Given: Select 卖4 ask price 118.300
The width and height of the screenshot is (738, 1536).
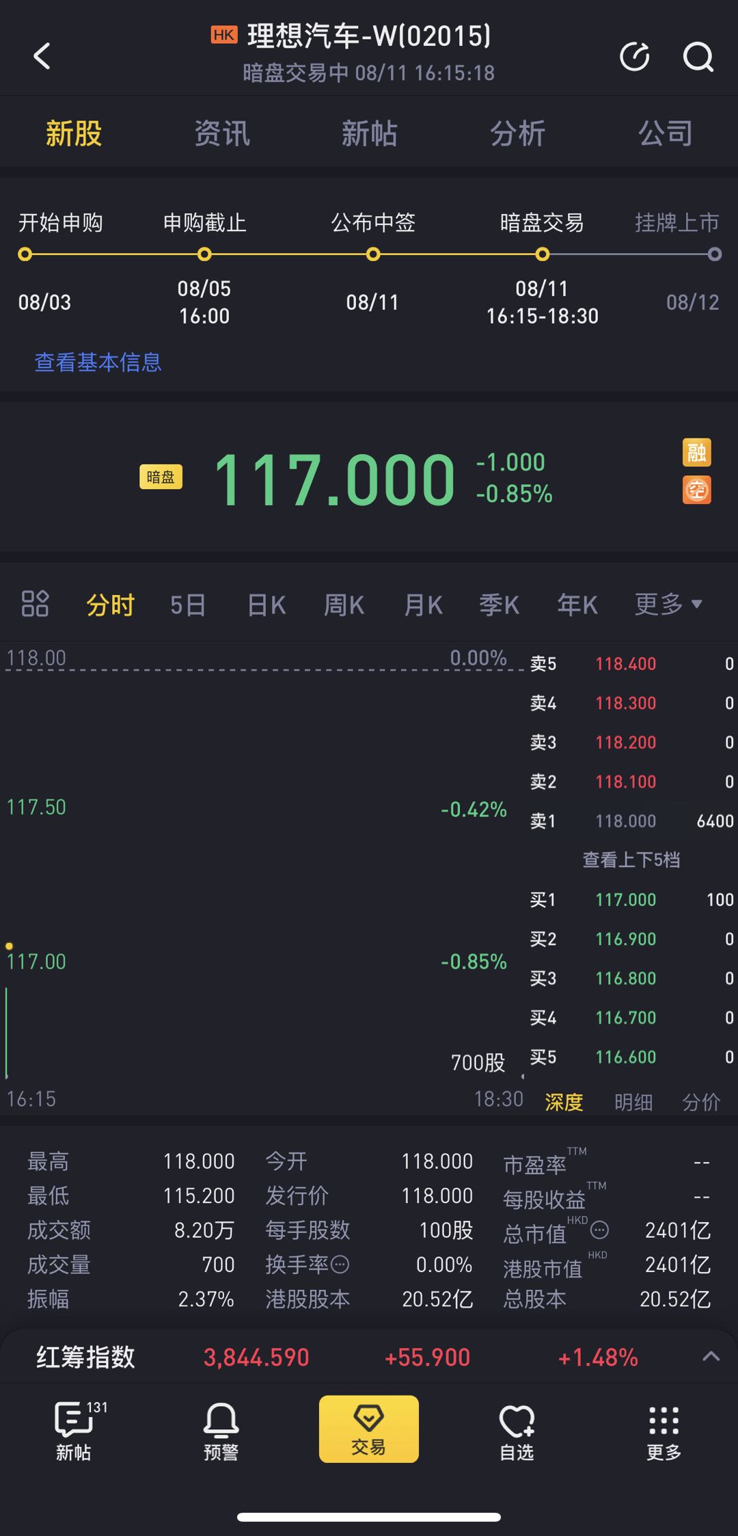Looking at the screenshot, I should (625, 702).
